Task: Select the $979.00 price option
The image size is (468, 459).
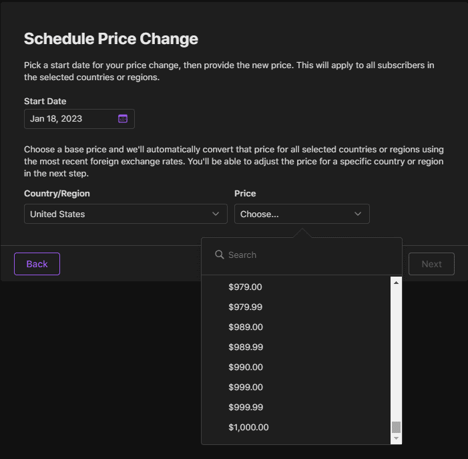Action: coord(296,287)
